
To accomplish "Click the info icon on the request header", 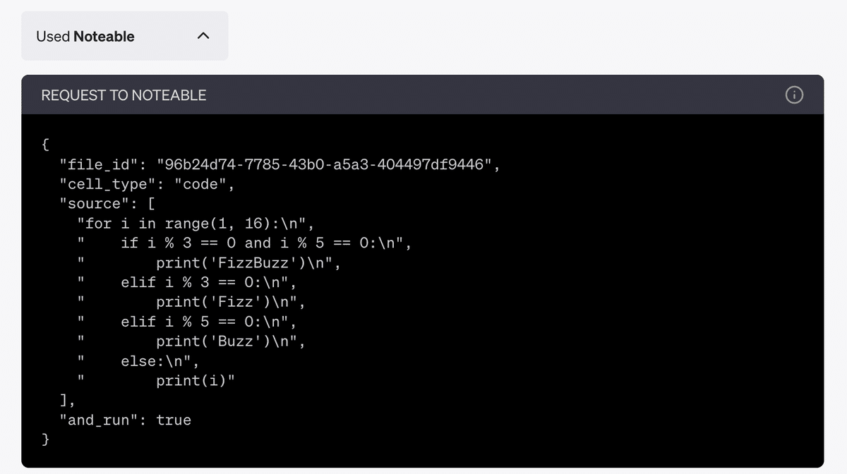I will (794, 95).
